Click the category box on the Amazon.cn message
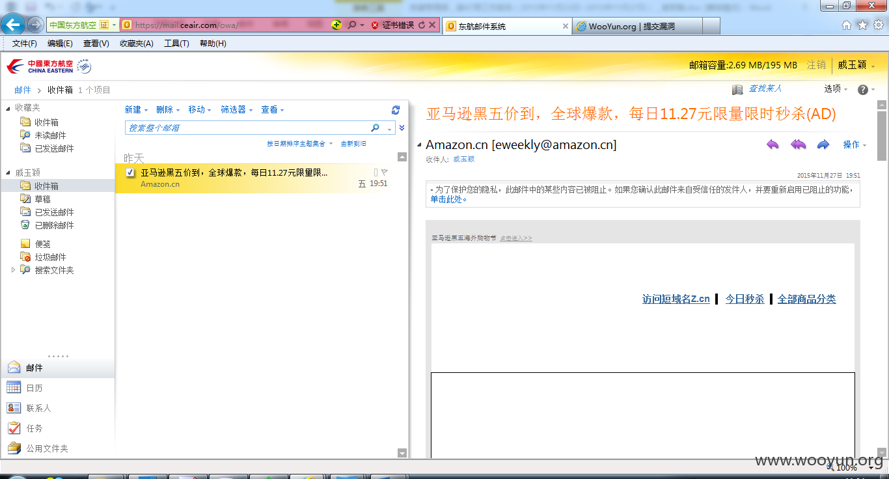889x479 pixels. coord(376,172)
